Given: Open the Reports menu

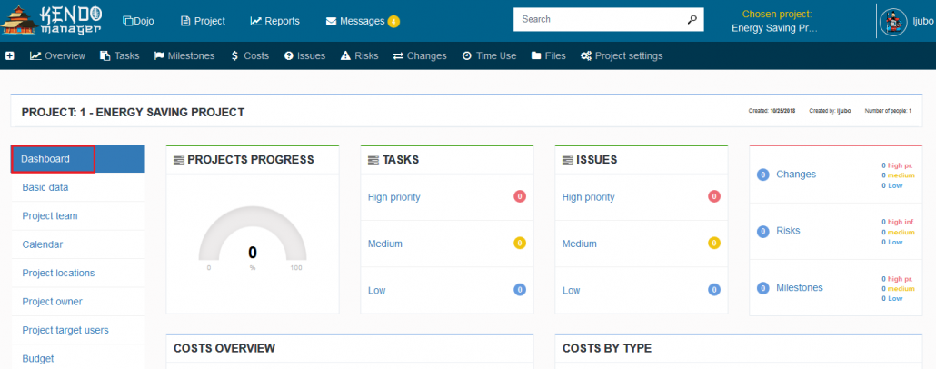Looking at the screenshot, I should pyautogui.click(x=274, y=21).
